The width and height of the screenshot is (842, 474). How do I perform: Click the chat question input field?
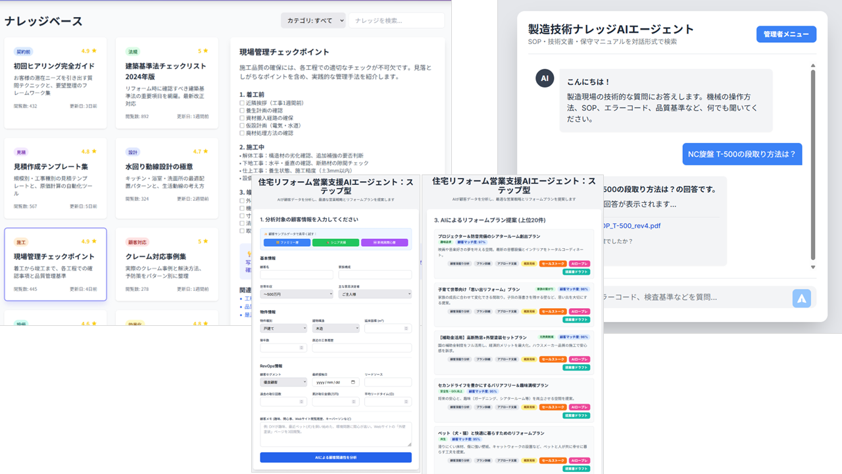point(697,298)
